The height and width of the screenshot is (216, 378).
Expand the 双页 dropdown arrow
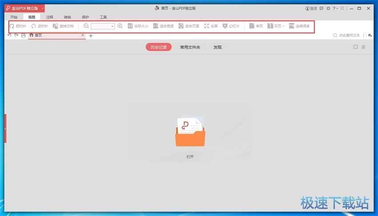[284, 26]
